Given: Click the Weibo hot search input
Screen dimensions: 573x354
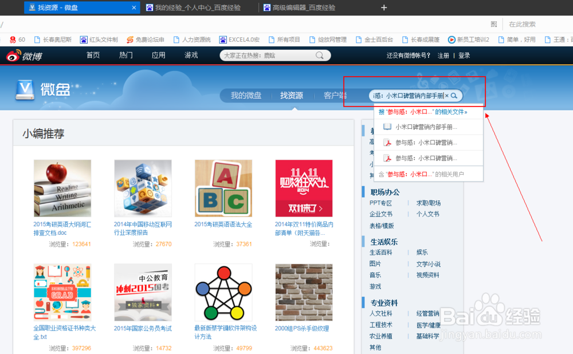Looking at the screenshot, I should point(269,56).
